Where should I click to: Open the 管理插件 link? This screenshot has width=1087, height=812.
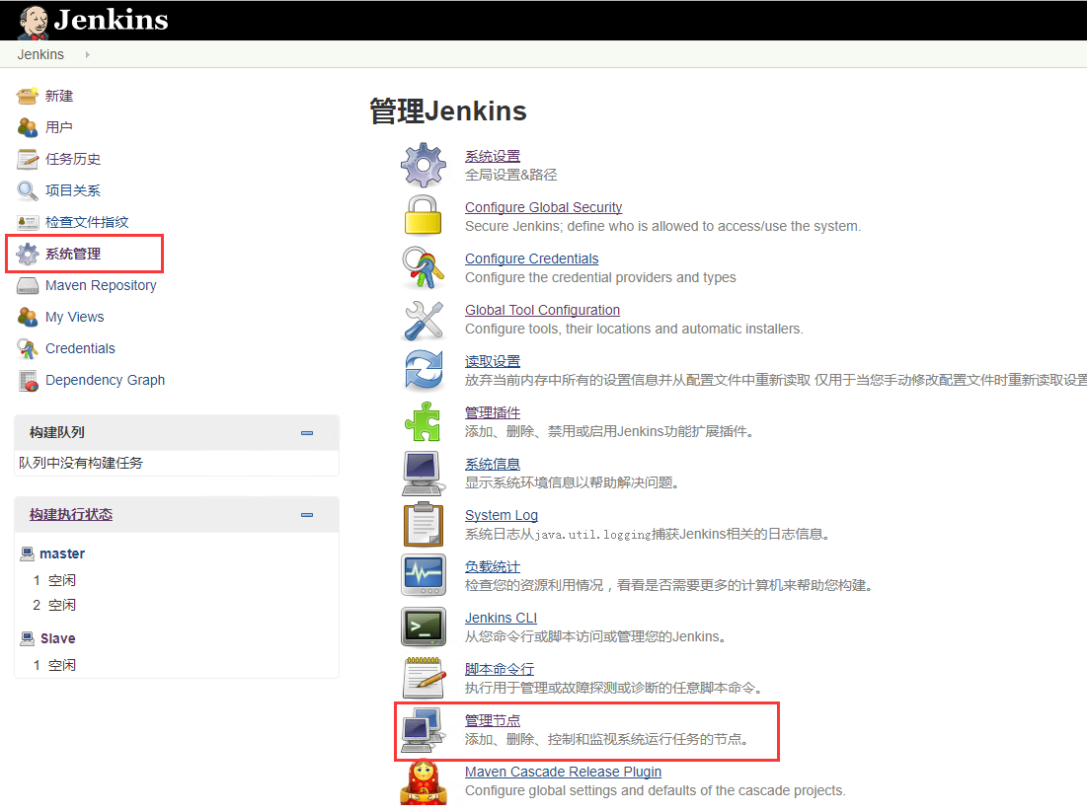point(493,413)
